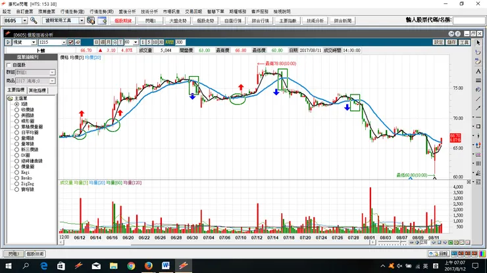This screenshot has width=487, height=273.
Task: Select the Kagi chart type
Action: click(16, 173)
